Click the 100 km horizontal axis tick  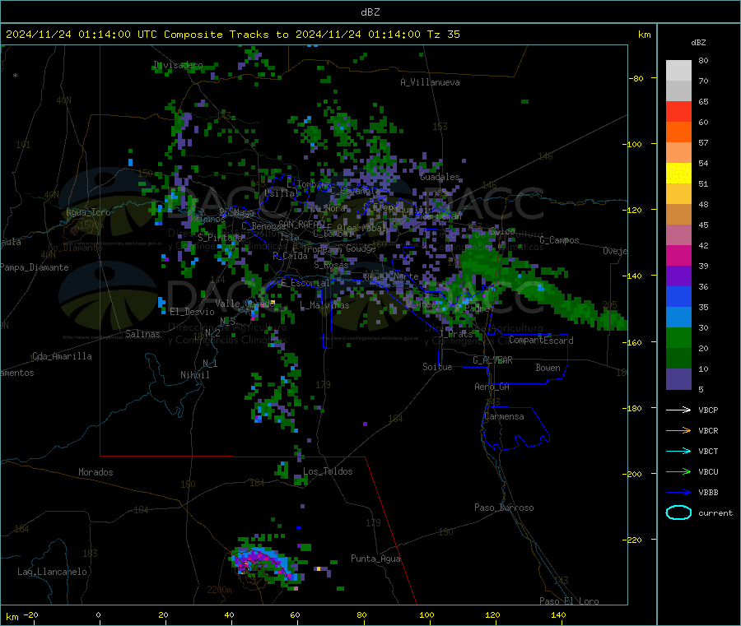[x=426, y=614]
